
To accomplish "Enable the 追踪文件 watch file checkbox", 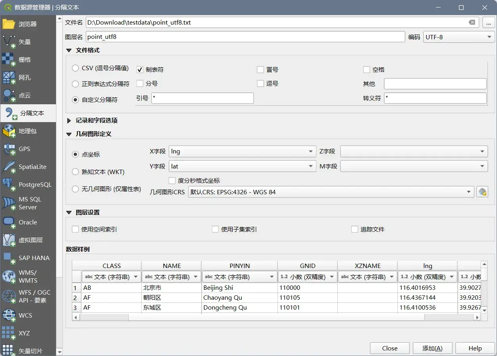I will click(x=354, y=229).
